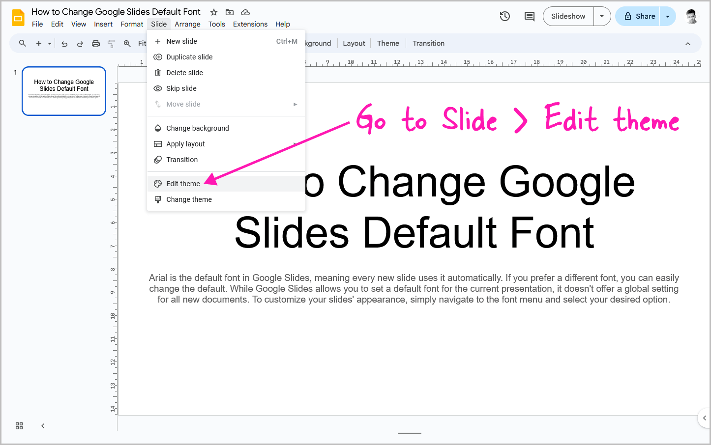Check cloud save status icon

pyautogui.click(x=245, y=12)
